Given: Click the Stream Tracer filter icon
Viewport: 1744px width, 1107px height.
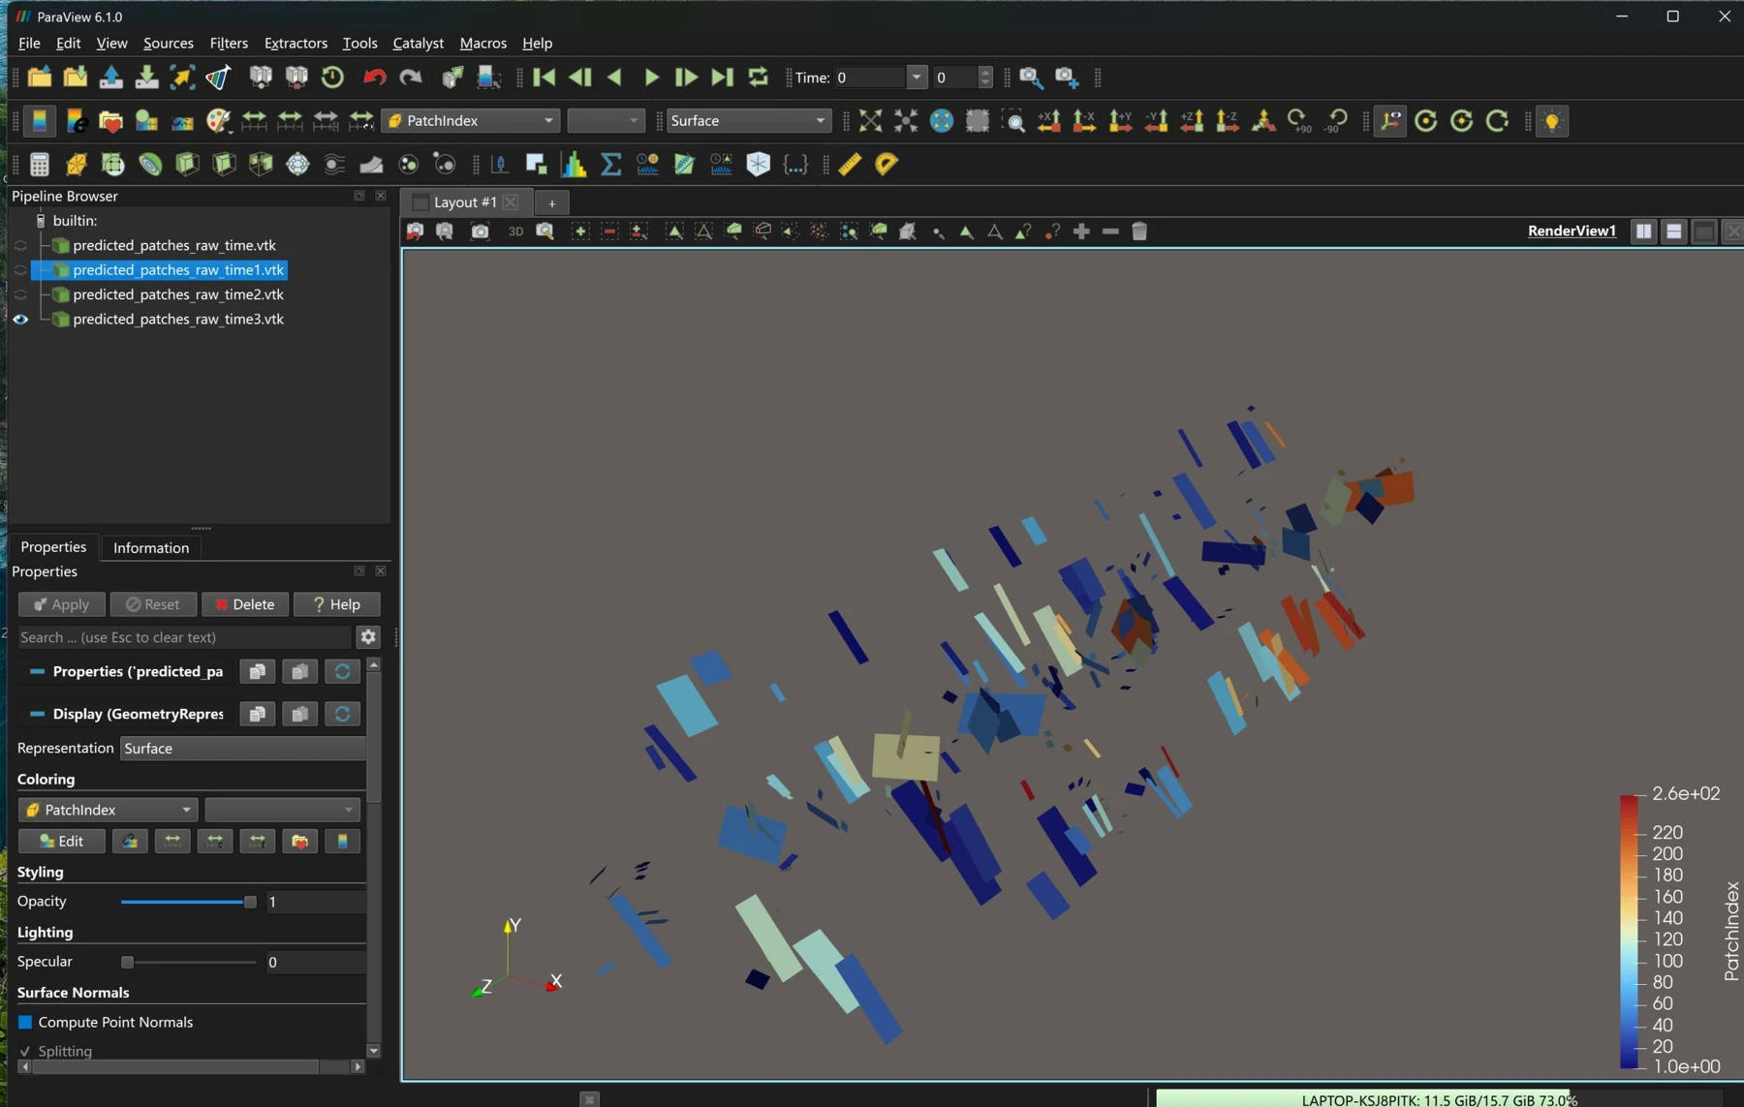Looking at the screenshot, I should pos(335,165).
